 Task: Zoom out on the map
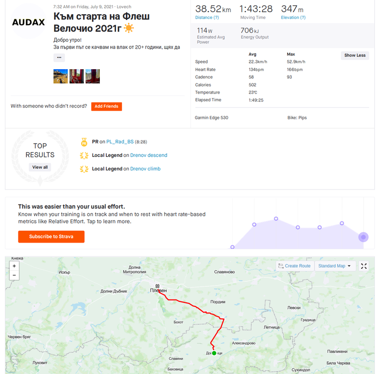14,275
